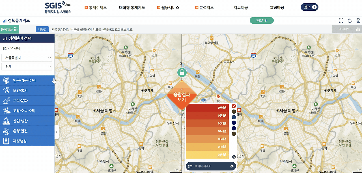Click the 대상지역 선택 label
This screenshot has height=173, width=362.
pos(11,48)
